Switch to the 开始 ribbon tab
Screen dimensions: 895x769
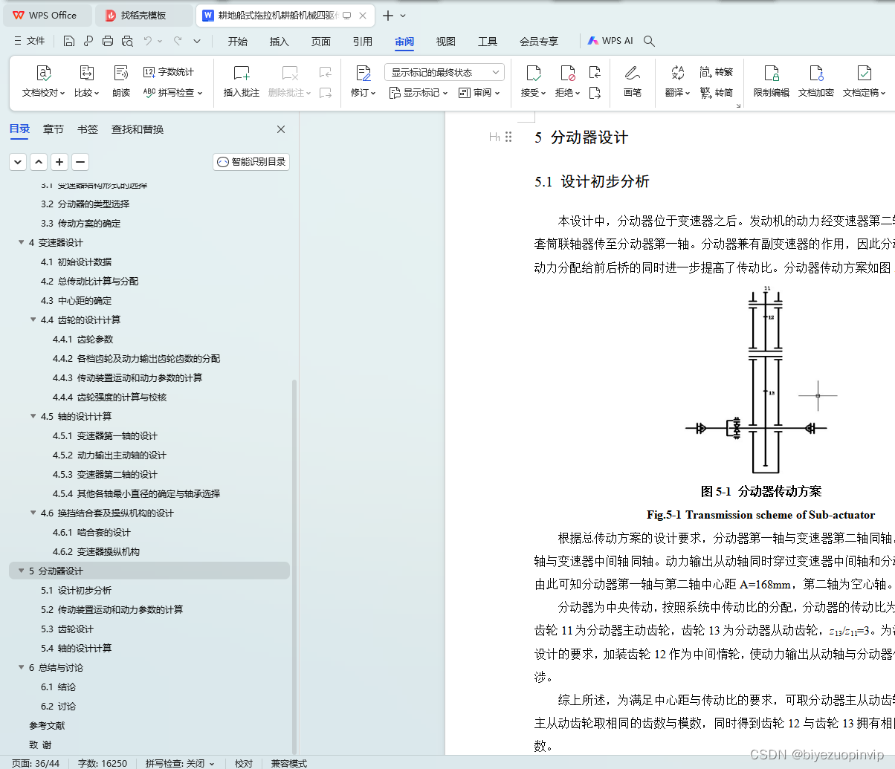tap(238, 42)
